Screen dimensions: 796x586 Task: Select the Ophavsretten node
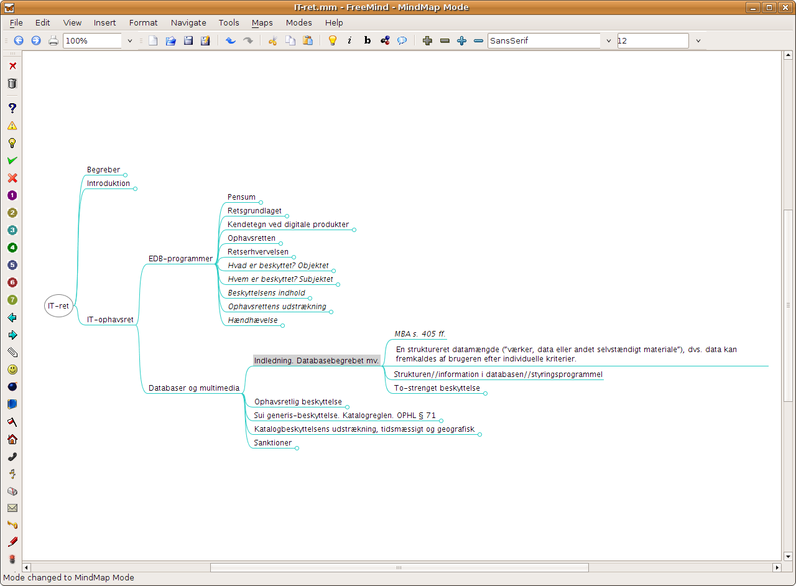[x=251, y=238]
